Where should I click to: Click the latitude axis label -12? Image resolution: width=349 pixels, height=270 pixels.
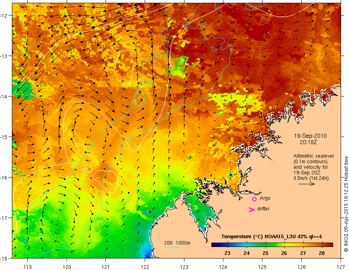coord(4,15)
